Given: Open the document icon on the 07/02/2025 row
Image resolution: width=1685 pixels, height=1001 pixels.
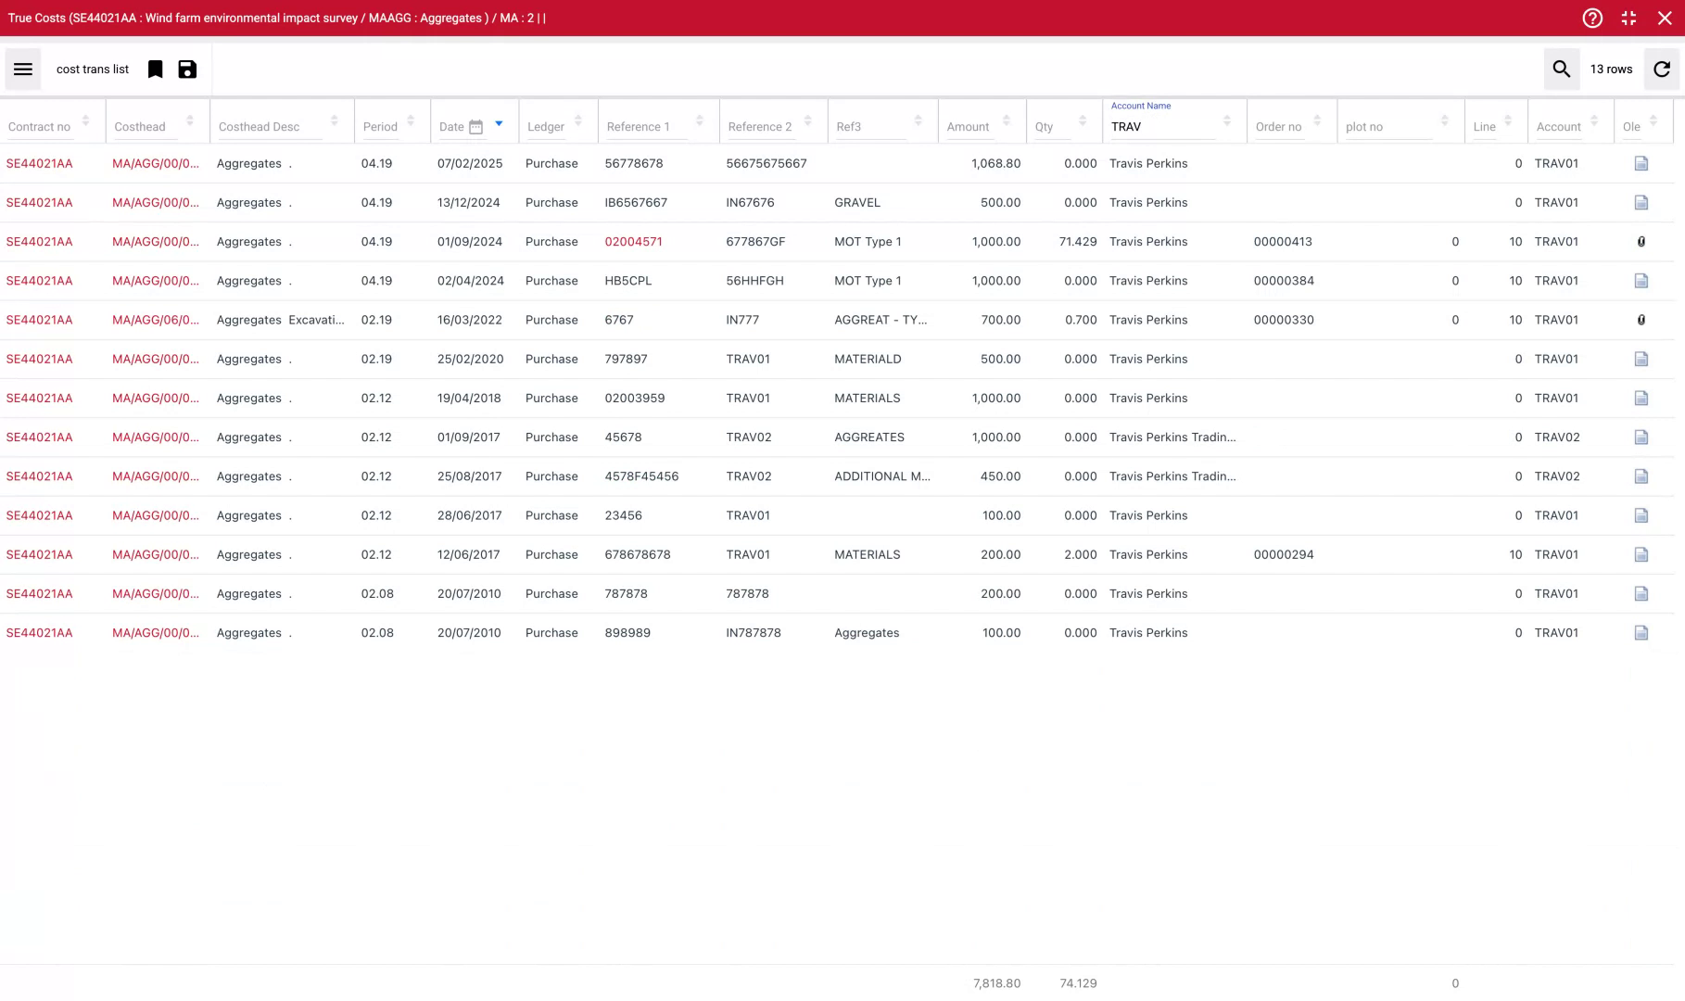Looking at the screenshot, I should tap(1641, 163).
